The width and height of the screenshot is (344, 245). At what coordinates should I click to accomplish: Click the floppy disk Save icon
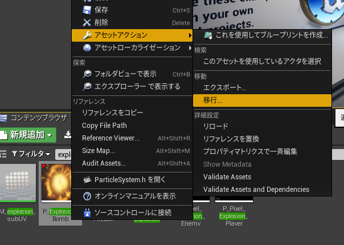click(x=87, y=10)
